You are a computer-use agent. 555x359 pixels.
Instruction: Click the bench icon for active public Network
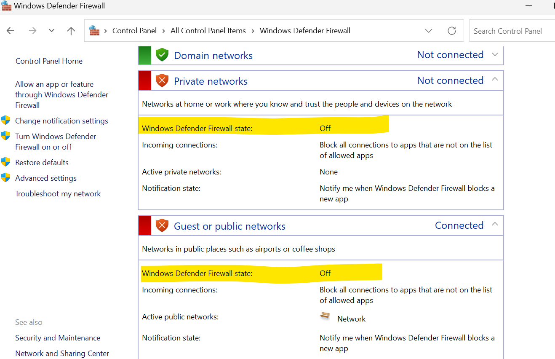point(325,316)
